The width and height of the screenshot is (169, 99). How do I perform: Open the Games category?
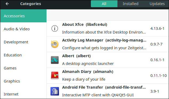[x=23, y=68]
